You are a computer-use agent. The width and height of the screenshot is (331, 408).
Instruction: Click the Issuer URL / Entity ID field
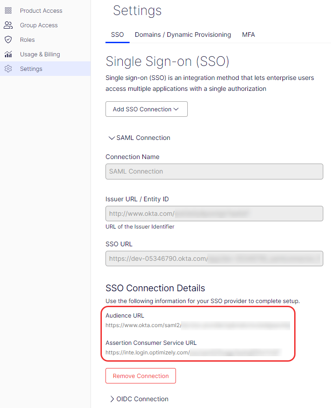[214, 214]
